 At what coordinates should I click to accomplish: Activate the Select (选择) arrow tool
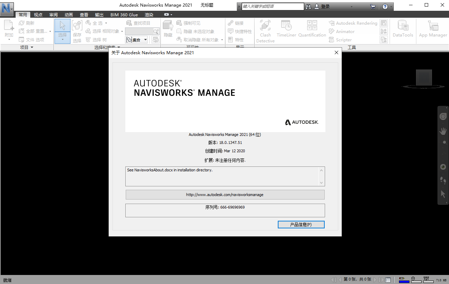point(63,25)
